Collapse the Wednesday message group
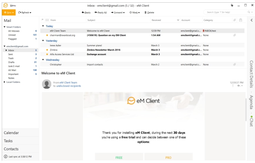The width and height of the screenshot is (255, 163). point(43,60)
